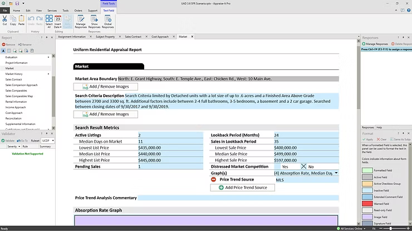Click the Cut scissors icon

coord(5,19)
